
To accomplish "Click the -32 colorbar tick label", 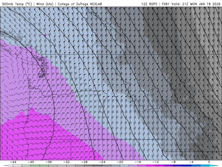I will point(67,162).
